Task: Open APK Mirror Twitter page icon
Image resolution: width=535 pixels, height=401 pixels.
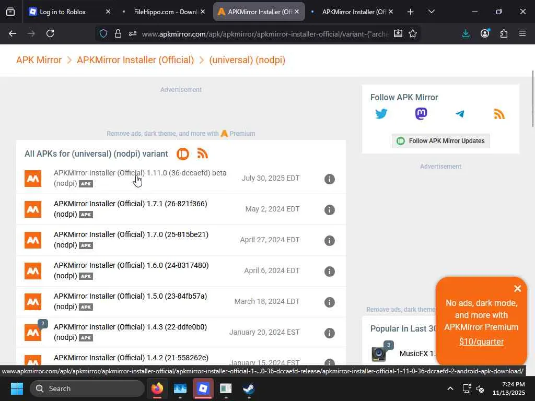Action: point(381,113)
